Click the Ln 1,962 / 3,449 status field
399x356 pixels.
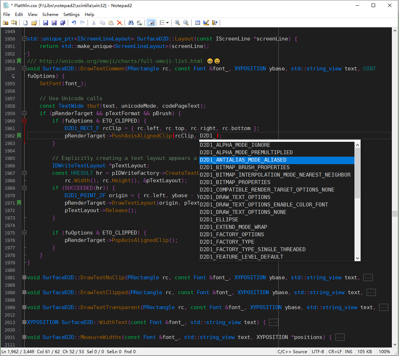18,352
